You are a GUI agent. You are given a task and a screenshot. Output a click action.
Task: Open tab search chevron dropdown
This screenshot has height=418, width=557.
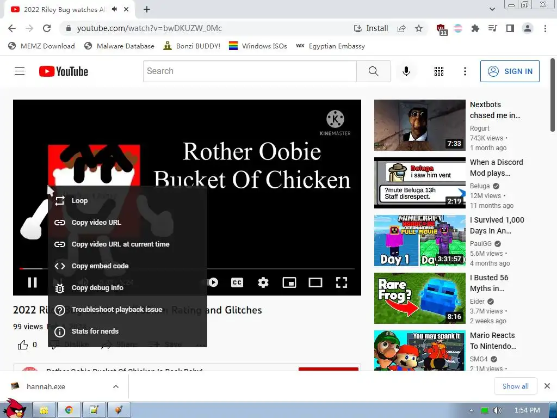click(x=492, y=9)
